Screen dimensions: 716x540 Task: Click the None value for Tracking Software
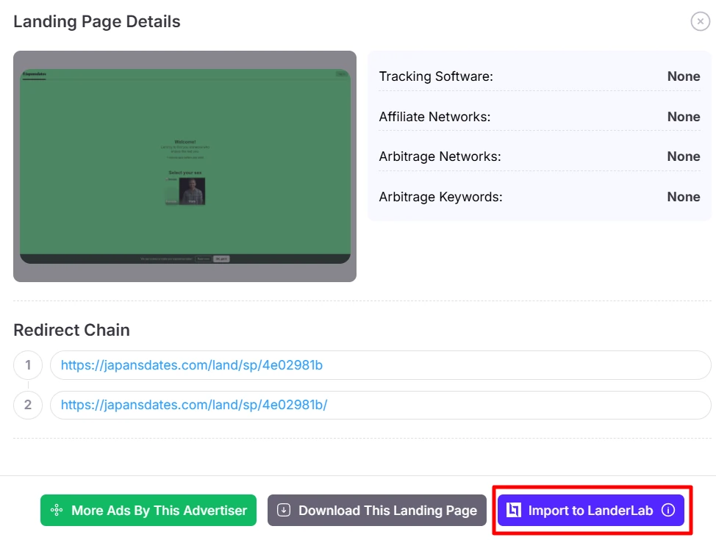pos(684,76)
